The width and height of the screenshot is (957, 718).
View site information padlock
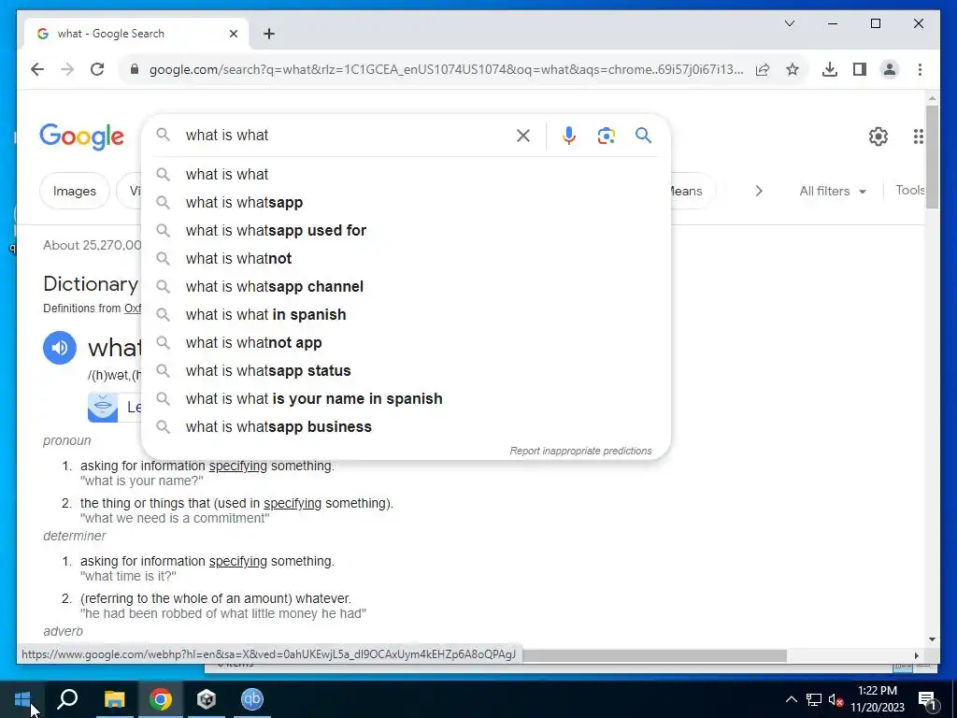point(135,69)
